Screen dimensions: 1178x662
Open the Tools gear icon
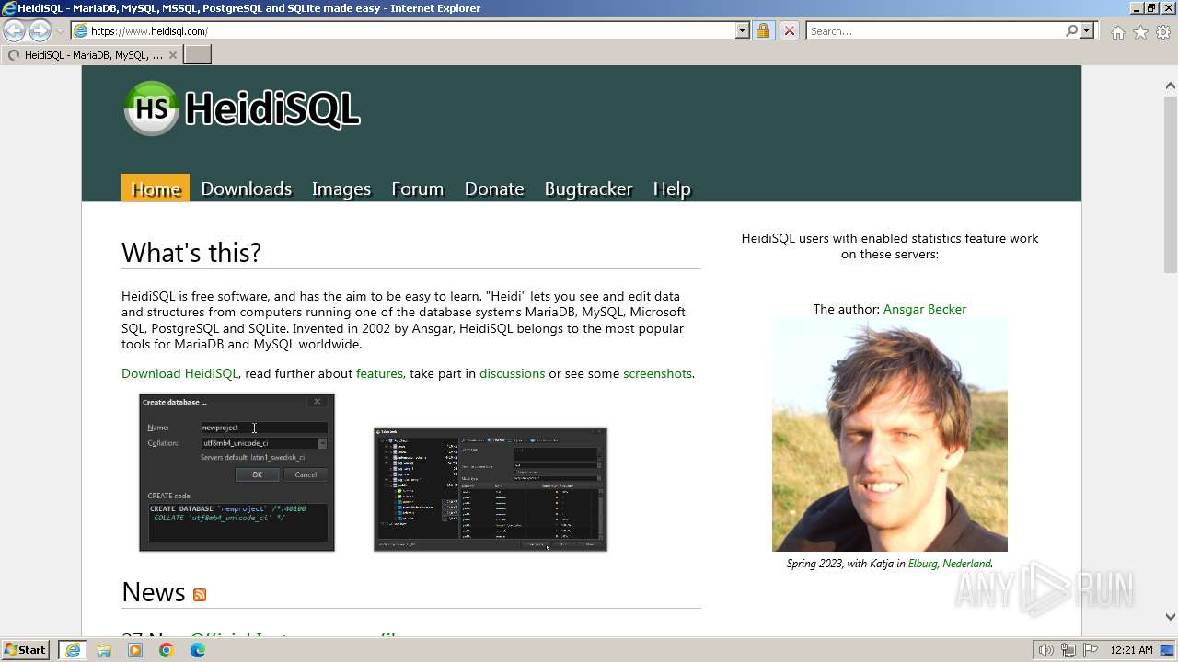[x=1163, y=31]
